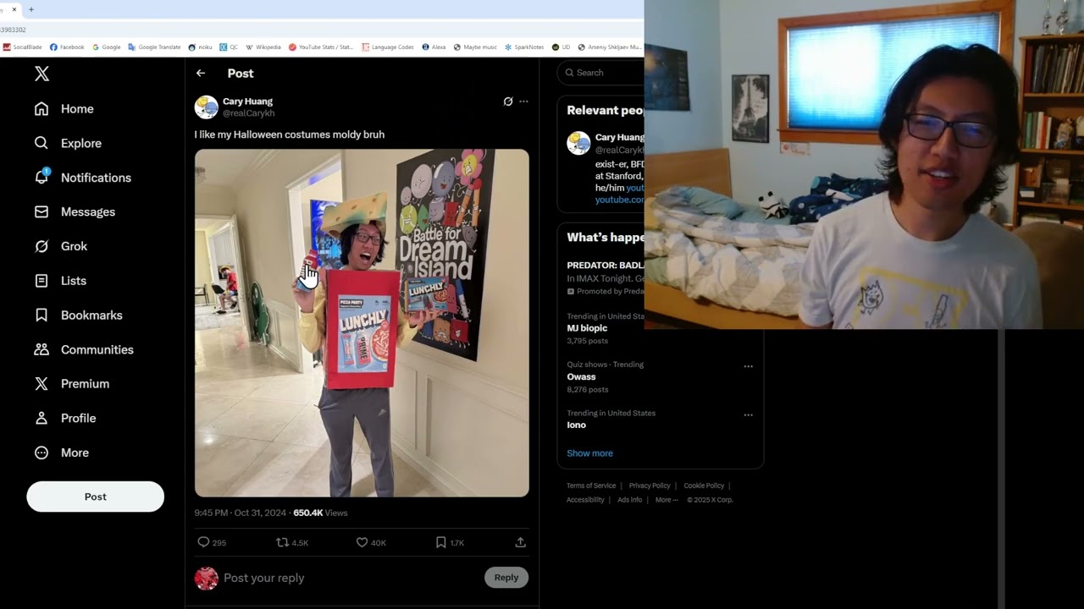Viewport: 1084px width, 609px height.
Task: Click the 650.4K Views count
Action: coord(320,513)
